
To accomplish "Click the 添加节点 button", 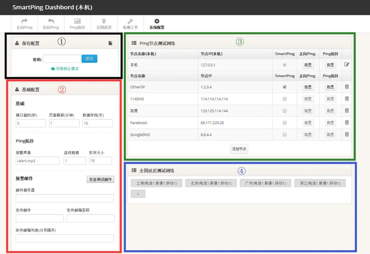I will click(x=239, y=149).
